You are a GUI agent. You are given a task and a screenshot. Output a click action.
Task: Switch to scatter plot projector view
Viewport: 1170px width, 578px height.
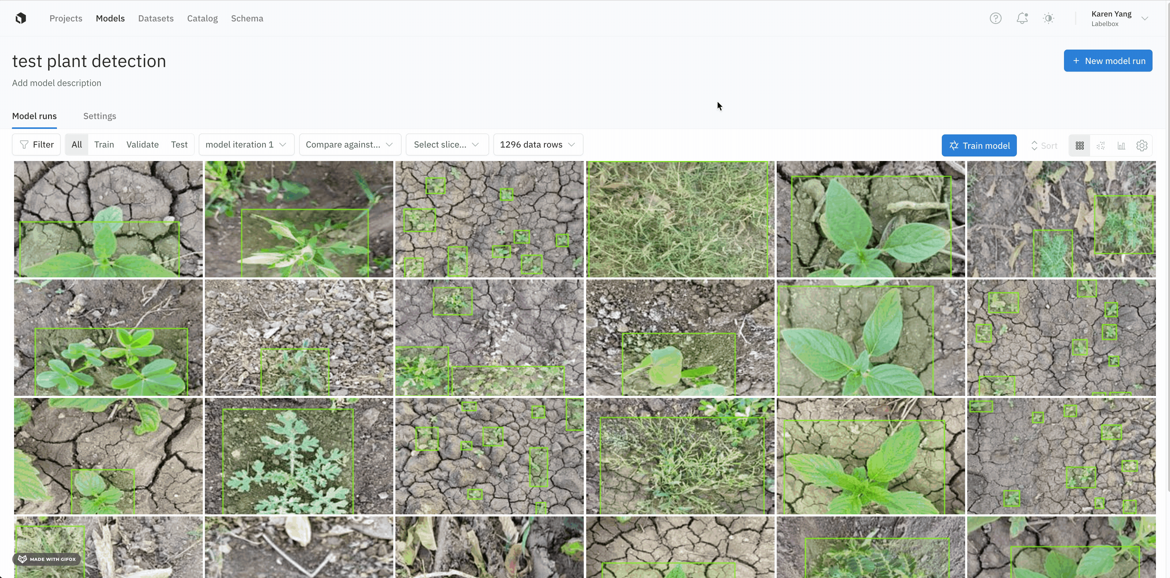[x=1100, y=145]
